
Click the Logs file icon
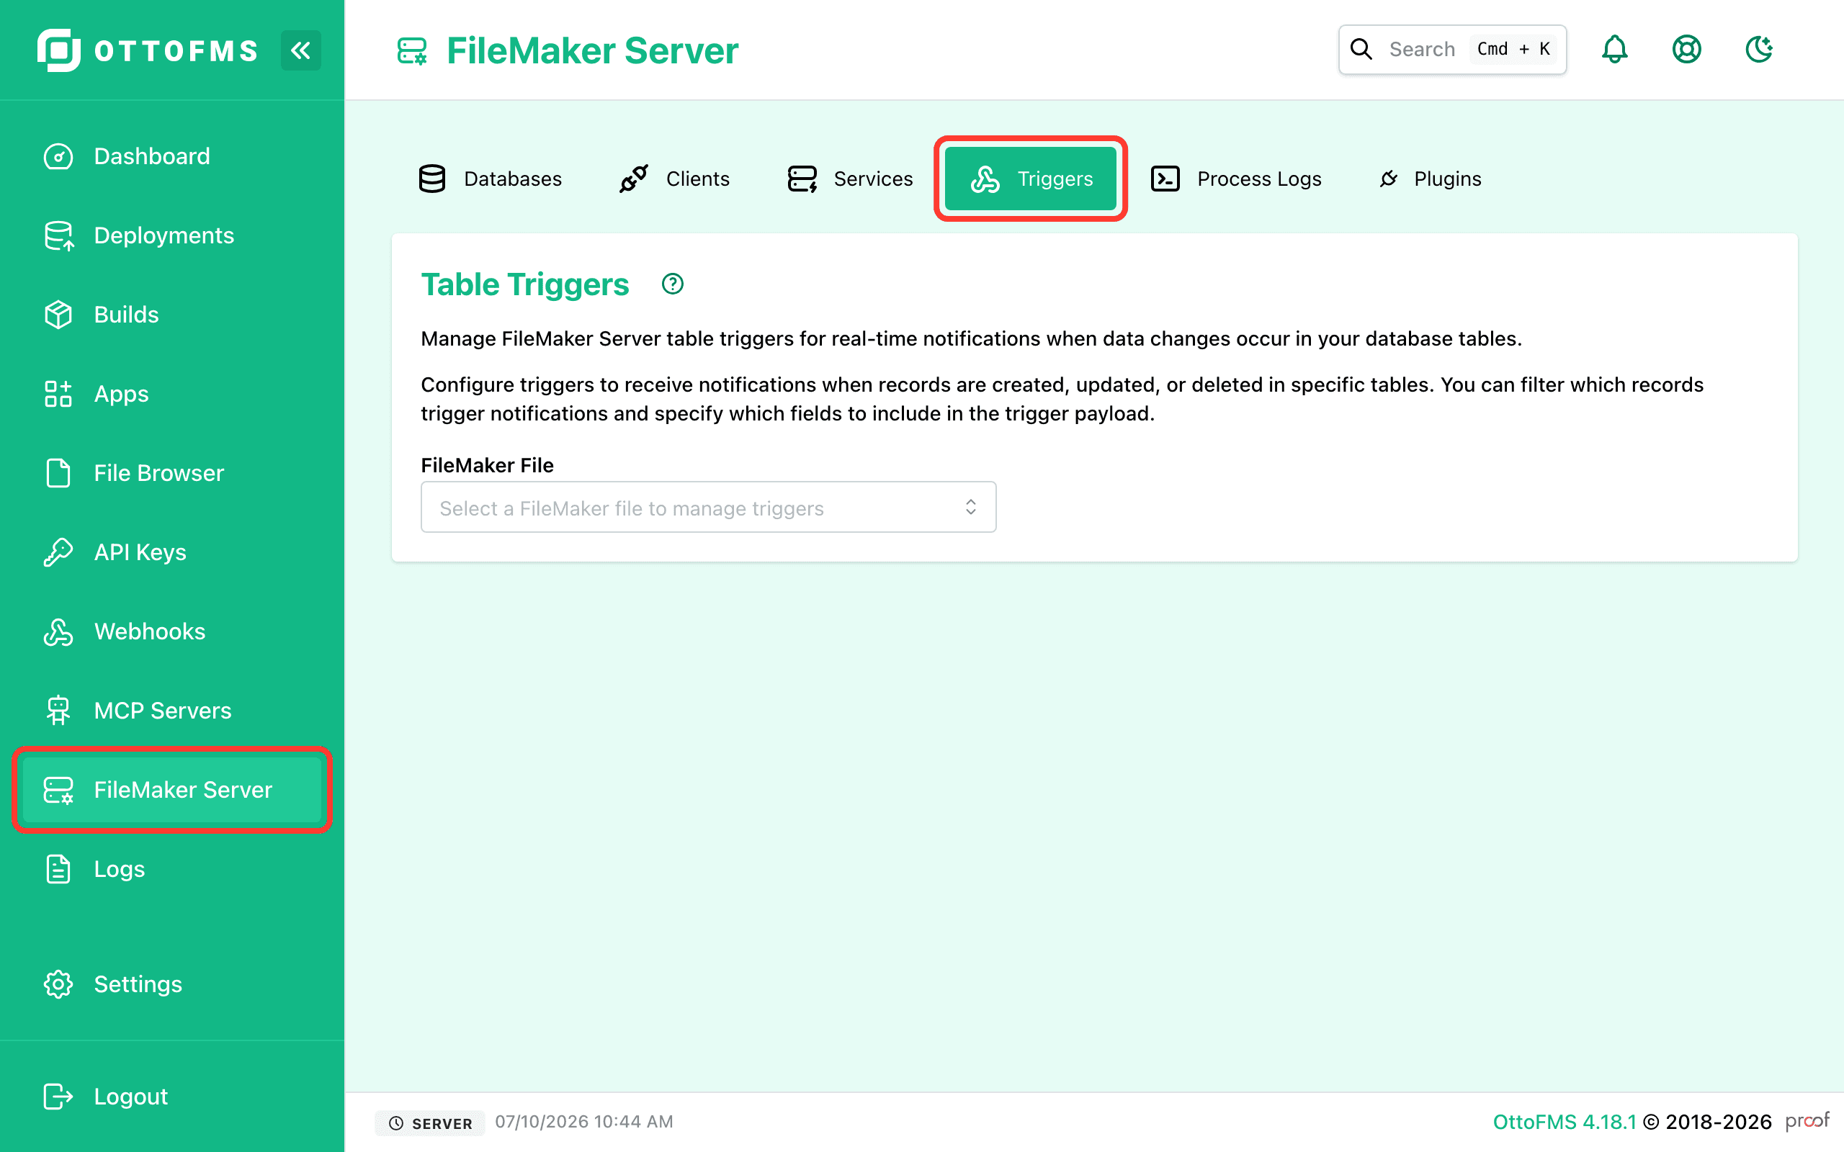[58, 869]
